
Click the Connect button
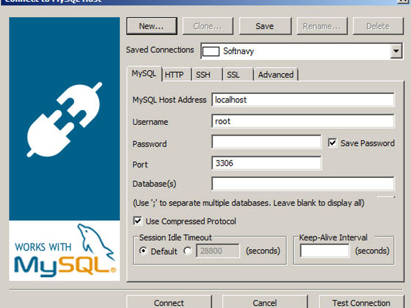click(169, 303)
